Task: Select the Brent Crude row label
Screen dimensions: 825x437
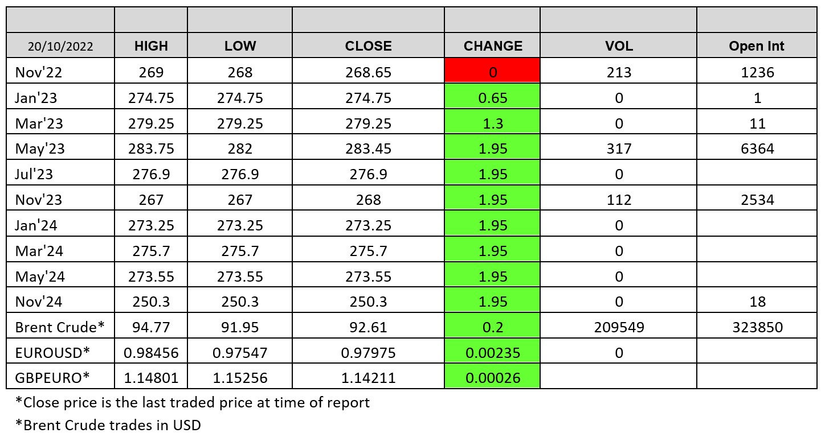Action: [60, 327]
